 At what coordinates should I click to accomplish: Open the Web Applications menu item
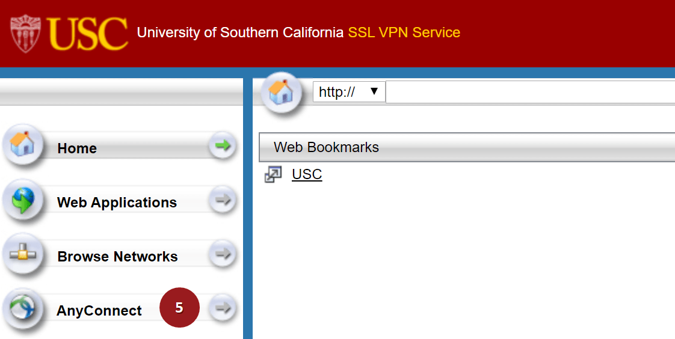pyautogui.click(x=117, y=203)
